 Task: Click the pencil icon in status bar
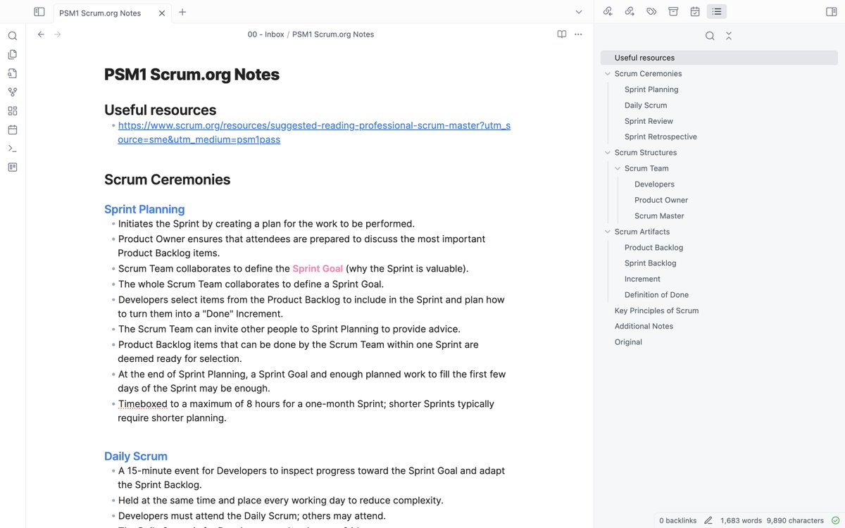click(x=708, y=520)
